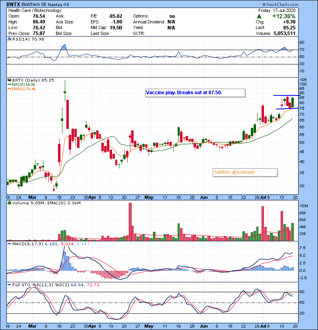Click the lower blue support line near 75
318x330 pixels.
pos(287,109)
